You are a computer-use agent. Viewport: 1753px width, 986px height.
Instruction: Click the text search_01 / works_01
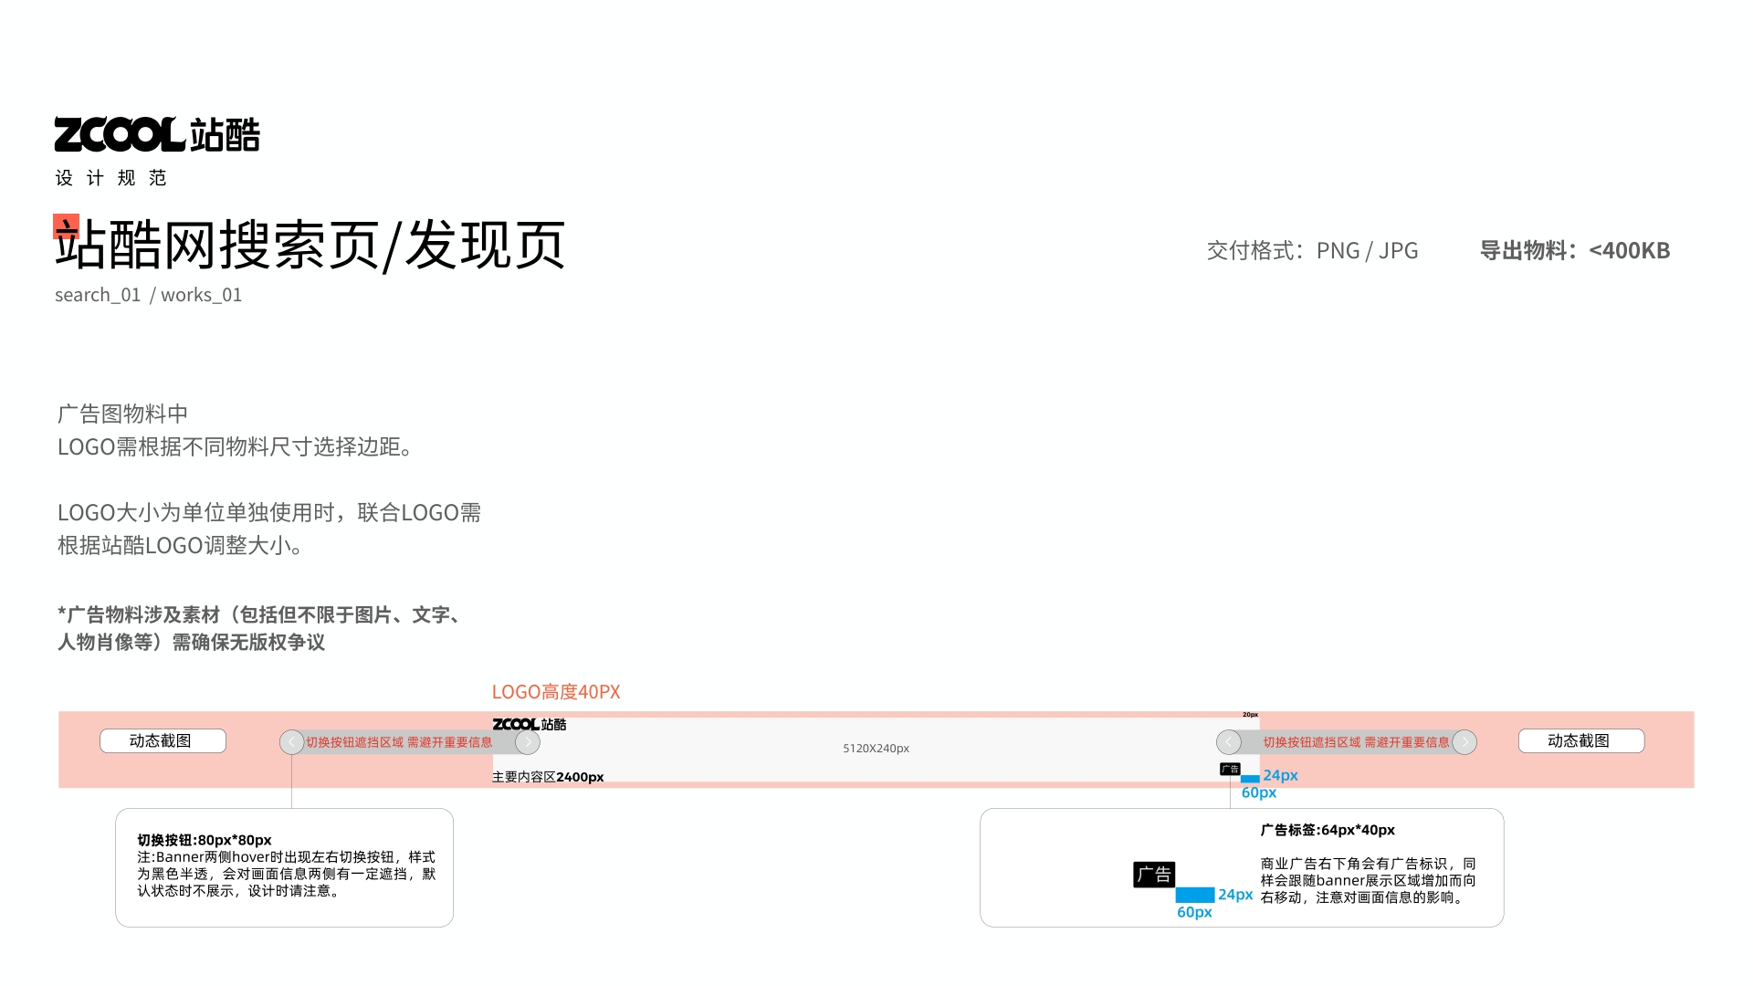tap(148, 295)
